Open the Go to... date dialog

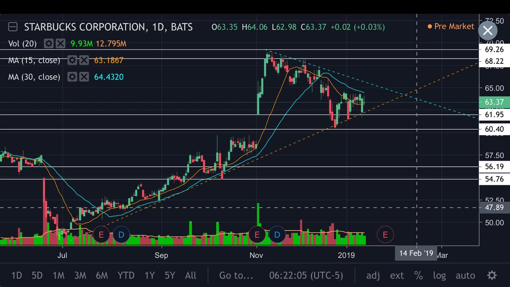pyautogui.click(x=236, y=276)
